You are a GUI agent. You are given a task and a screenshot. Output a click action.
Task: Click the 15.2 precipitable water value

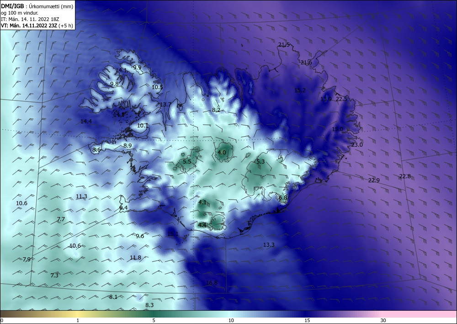point(300,90)
